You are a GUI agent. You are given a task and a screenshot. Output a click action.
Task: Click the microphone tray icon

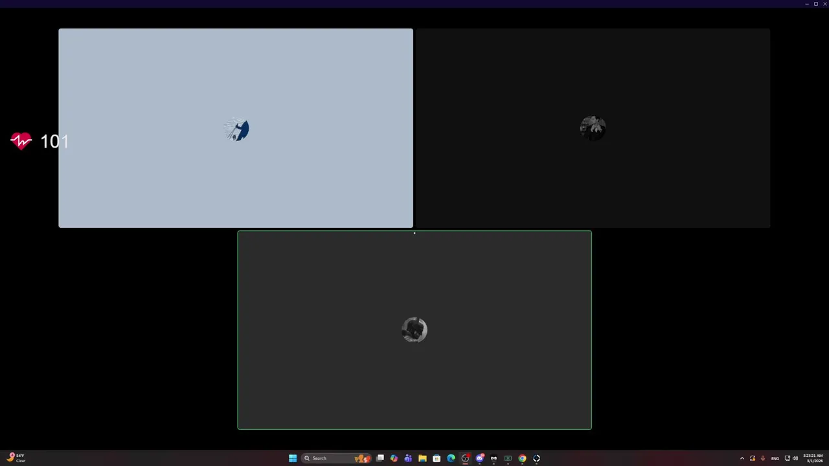click(x=763, y=458)
